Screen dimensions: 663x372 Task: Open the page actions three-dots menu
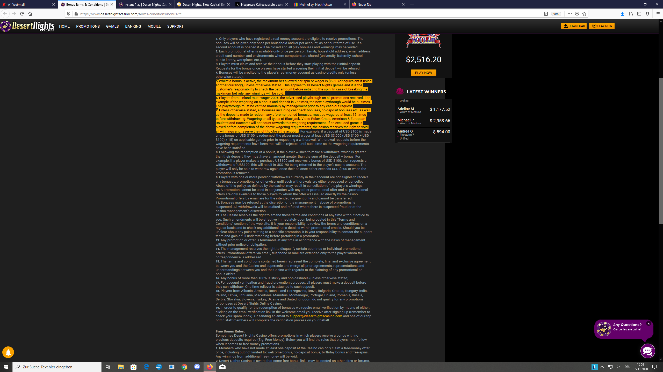tap(570, 14)
